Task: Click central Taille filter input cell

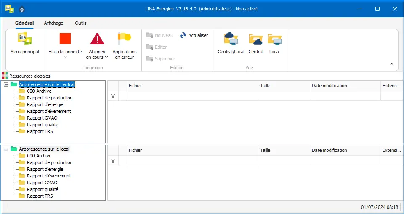Action: [284, 96]
